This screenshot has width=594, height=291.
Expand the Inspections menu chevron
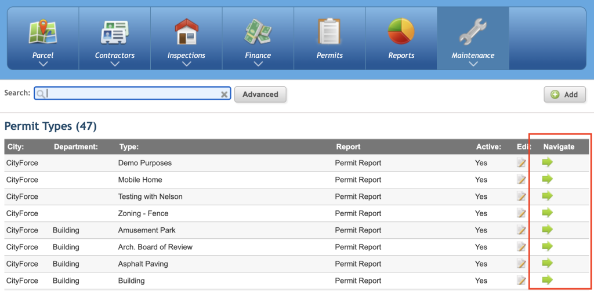click(186, 64)
